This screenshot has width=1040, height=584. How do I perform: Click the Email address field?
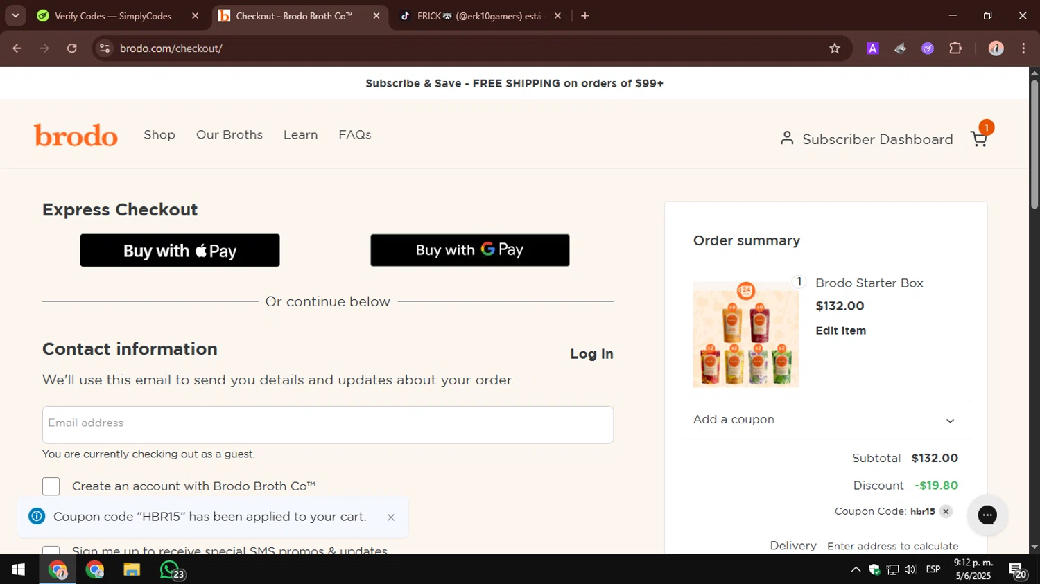[328, 425]
